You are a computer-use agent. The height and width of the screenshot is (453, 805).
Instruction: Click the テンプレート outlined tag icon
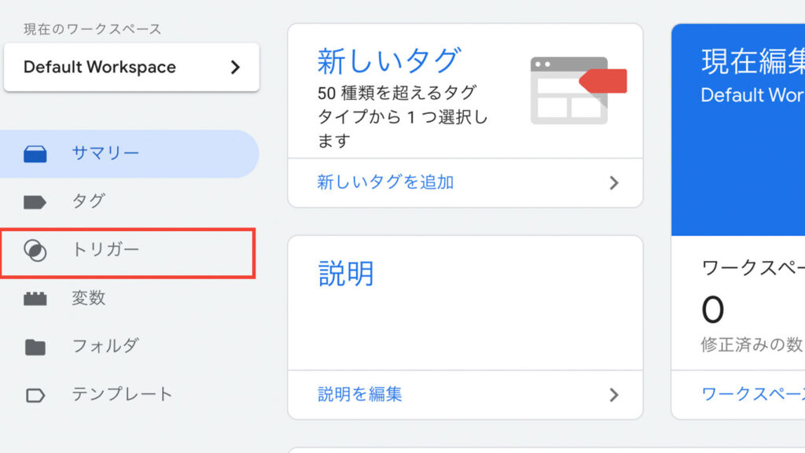coord(35,395)
